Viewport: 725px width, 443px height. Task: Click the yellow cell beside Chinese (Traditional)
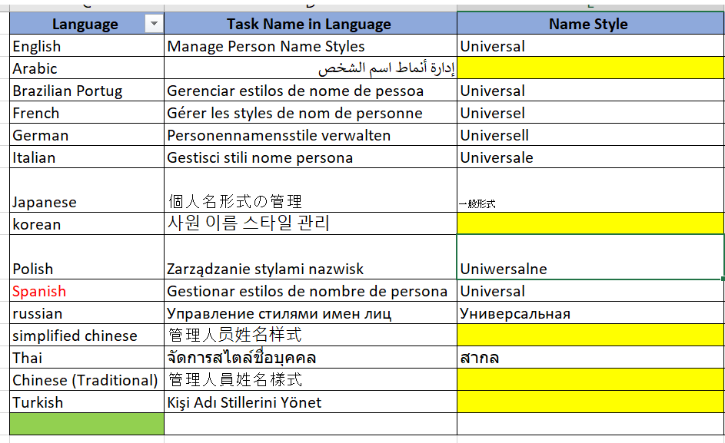pos(588,379)
